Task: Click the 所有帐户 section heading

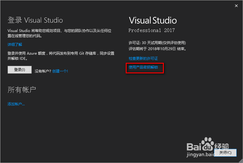Action: [x=22, y=90]
